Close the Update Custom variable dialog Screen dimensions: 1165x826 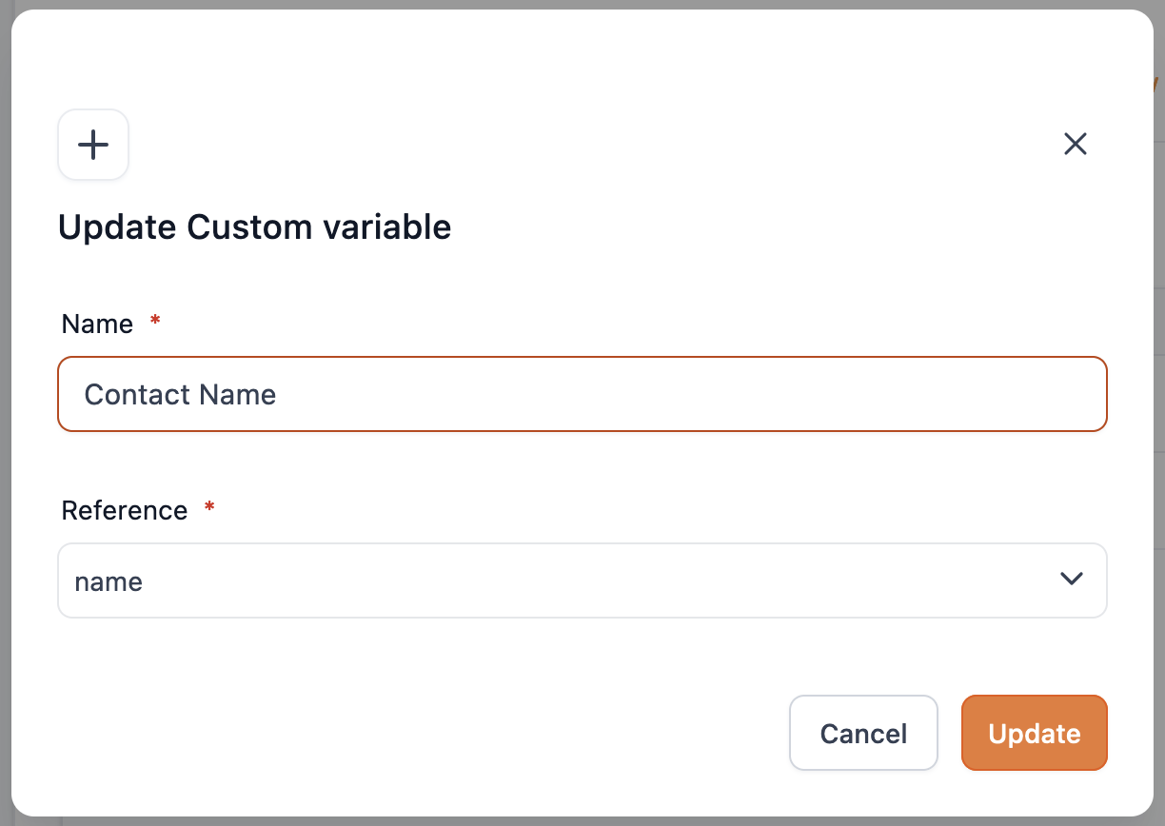coord(1075,144)
